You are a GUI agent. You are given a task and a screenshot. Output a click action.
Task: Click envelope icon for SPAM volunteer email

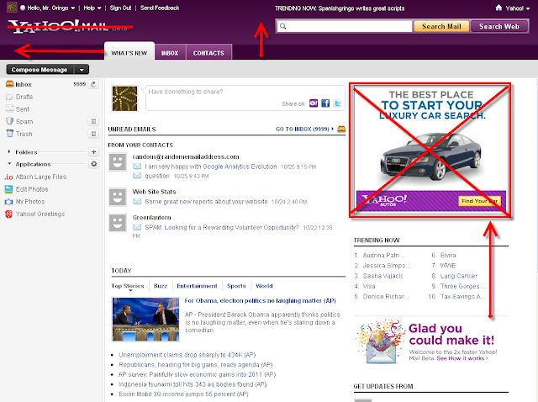coord(137,227)
